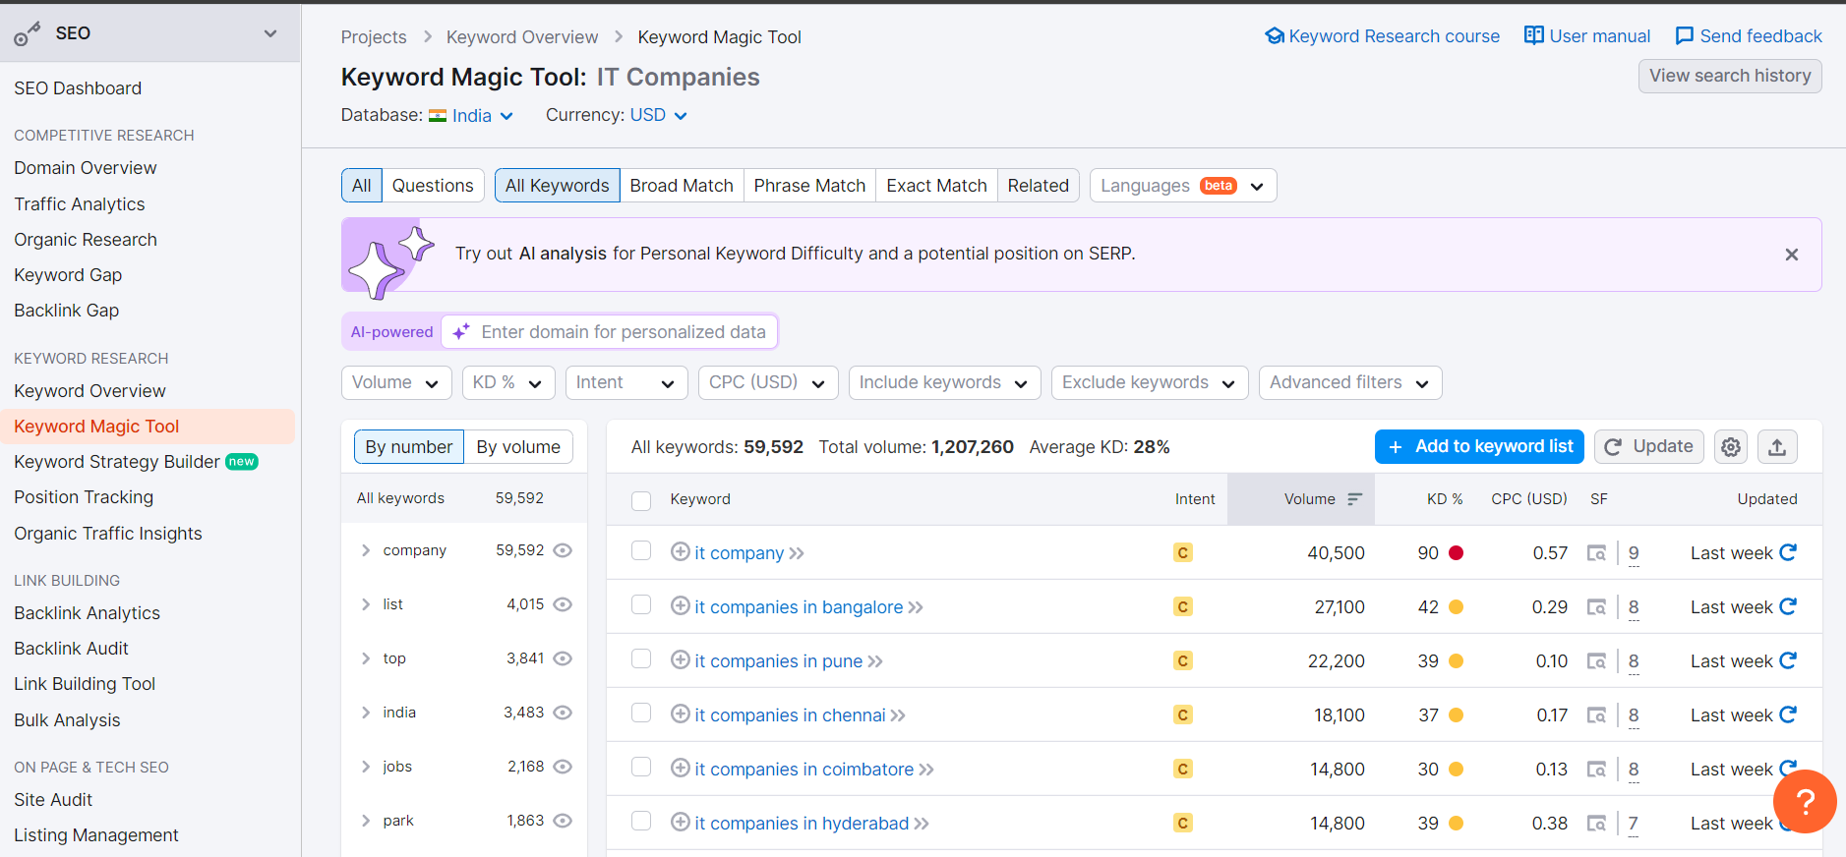View SERP icon for 'it companies in pune'
Screen dimensions: 1846x857
1597,661
